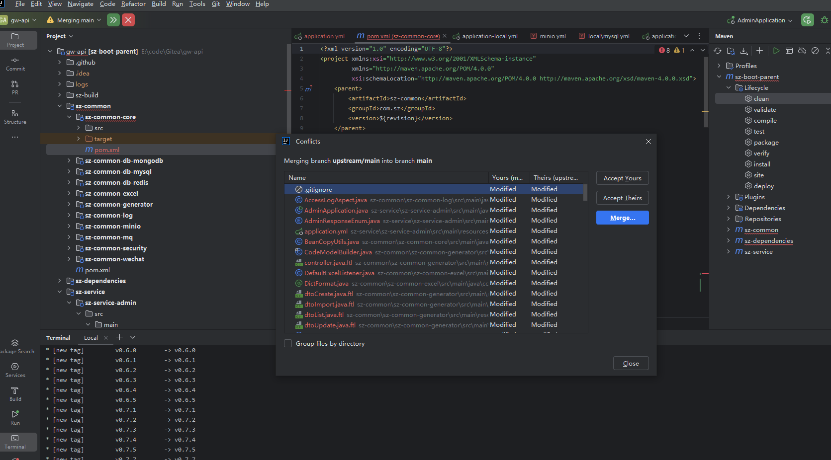Select Maven clean lifecycle goal
The height and width of the screenshot is (460, 831).
click(773, 98)
